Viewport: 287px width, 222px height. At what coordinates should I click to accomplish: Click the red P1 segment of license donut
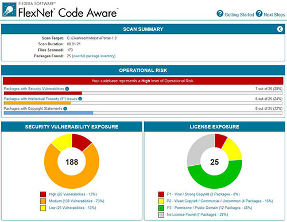pos(220,141)
